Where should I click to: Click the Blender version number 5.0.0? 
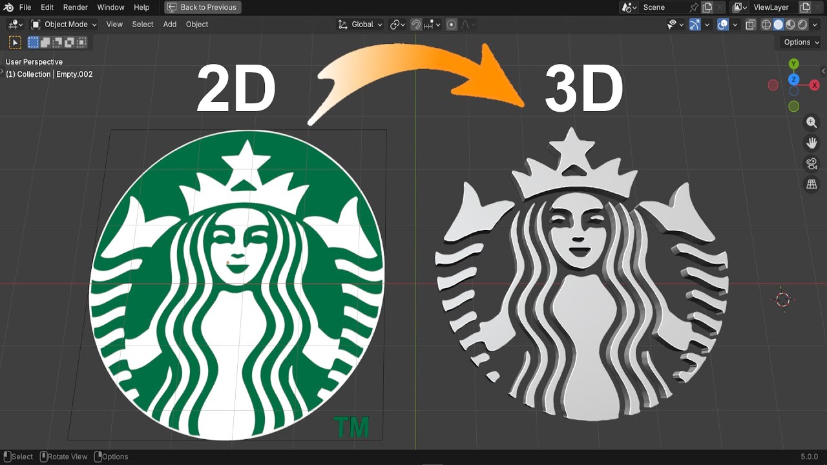pos(809,457)
